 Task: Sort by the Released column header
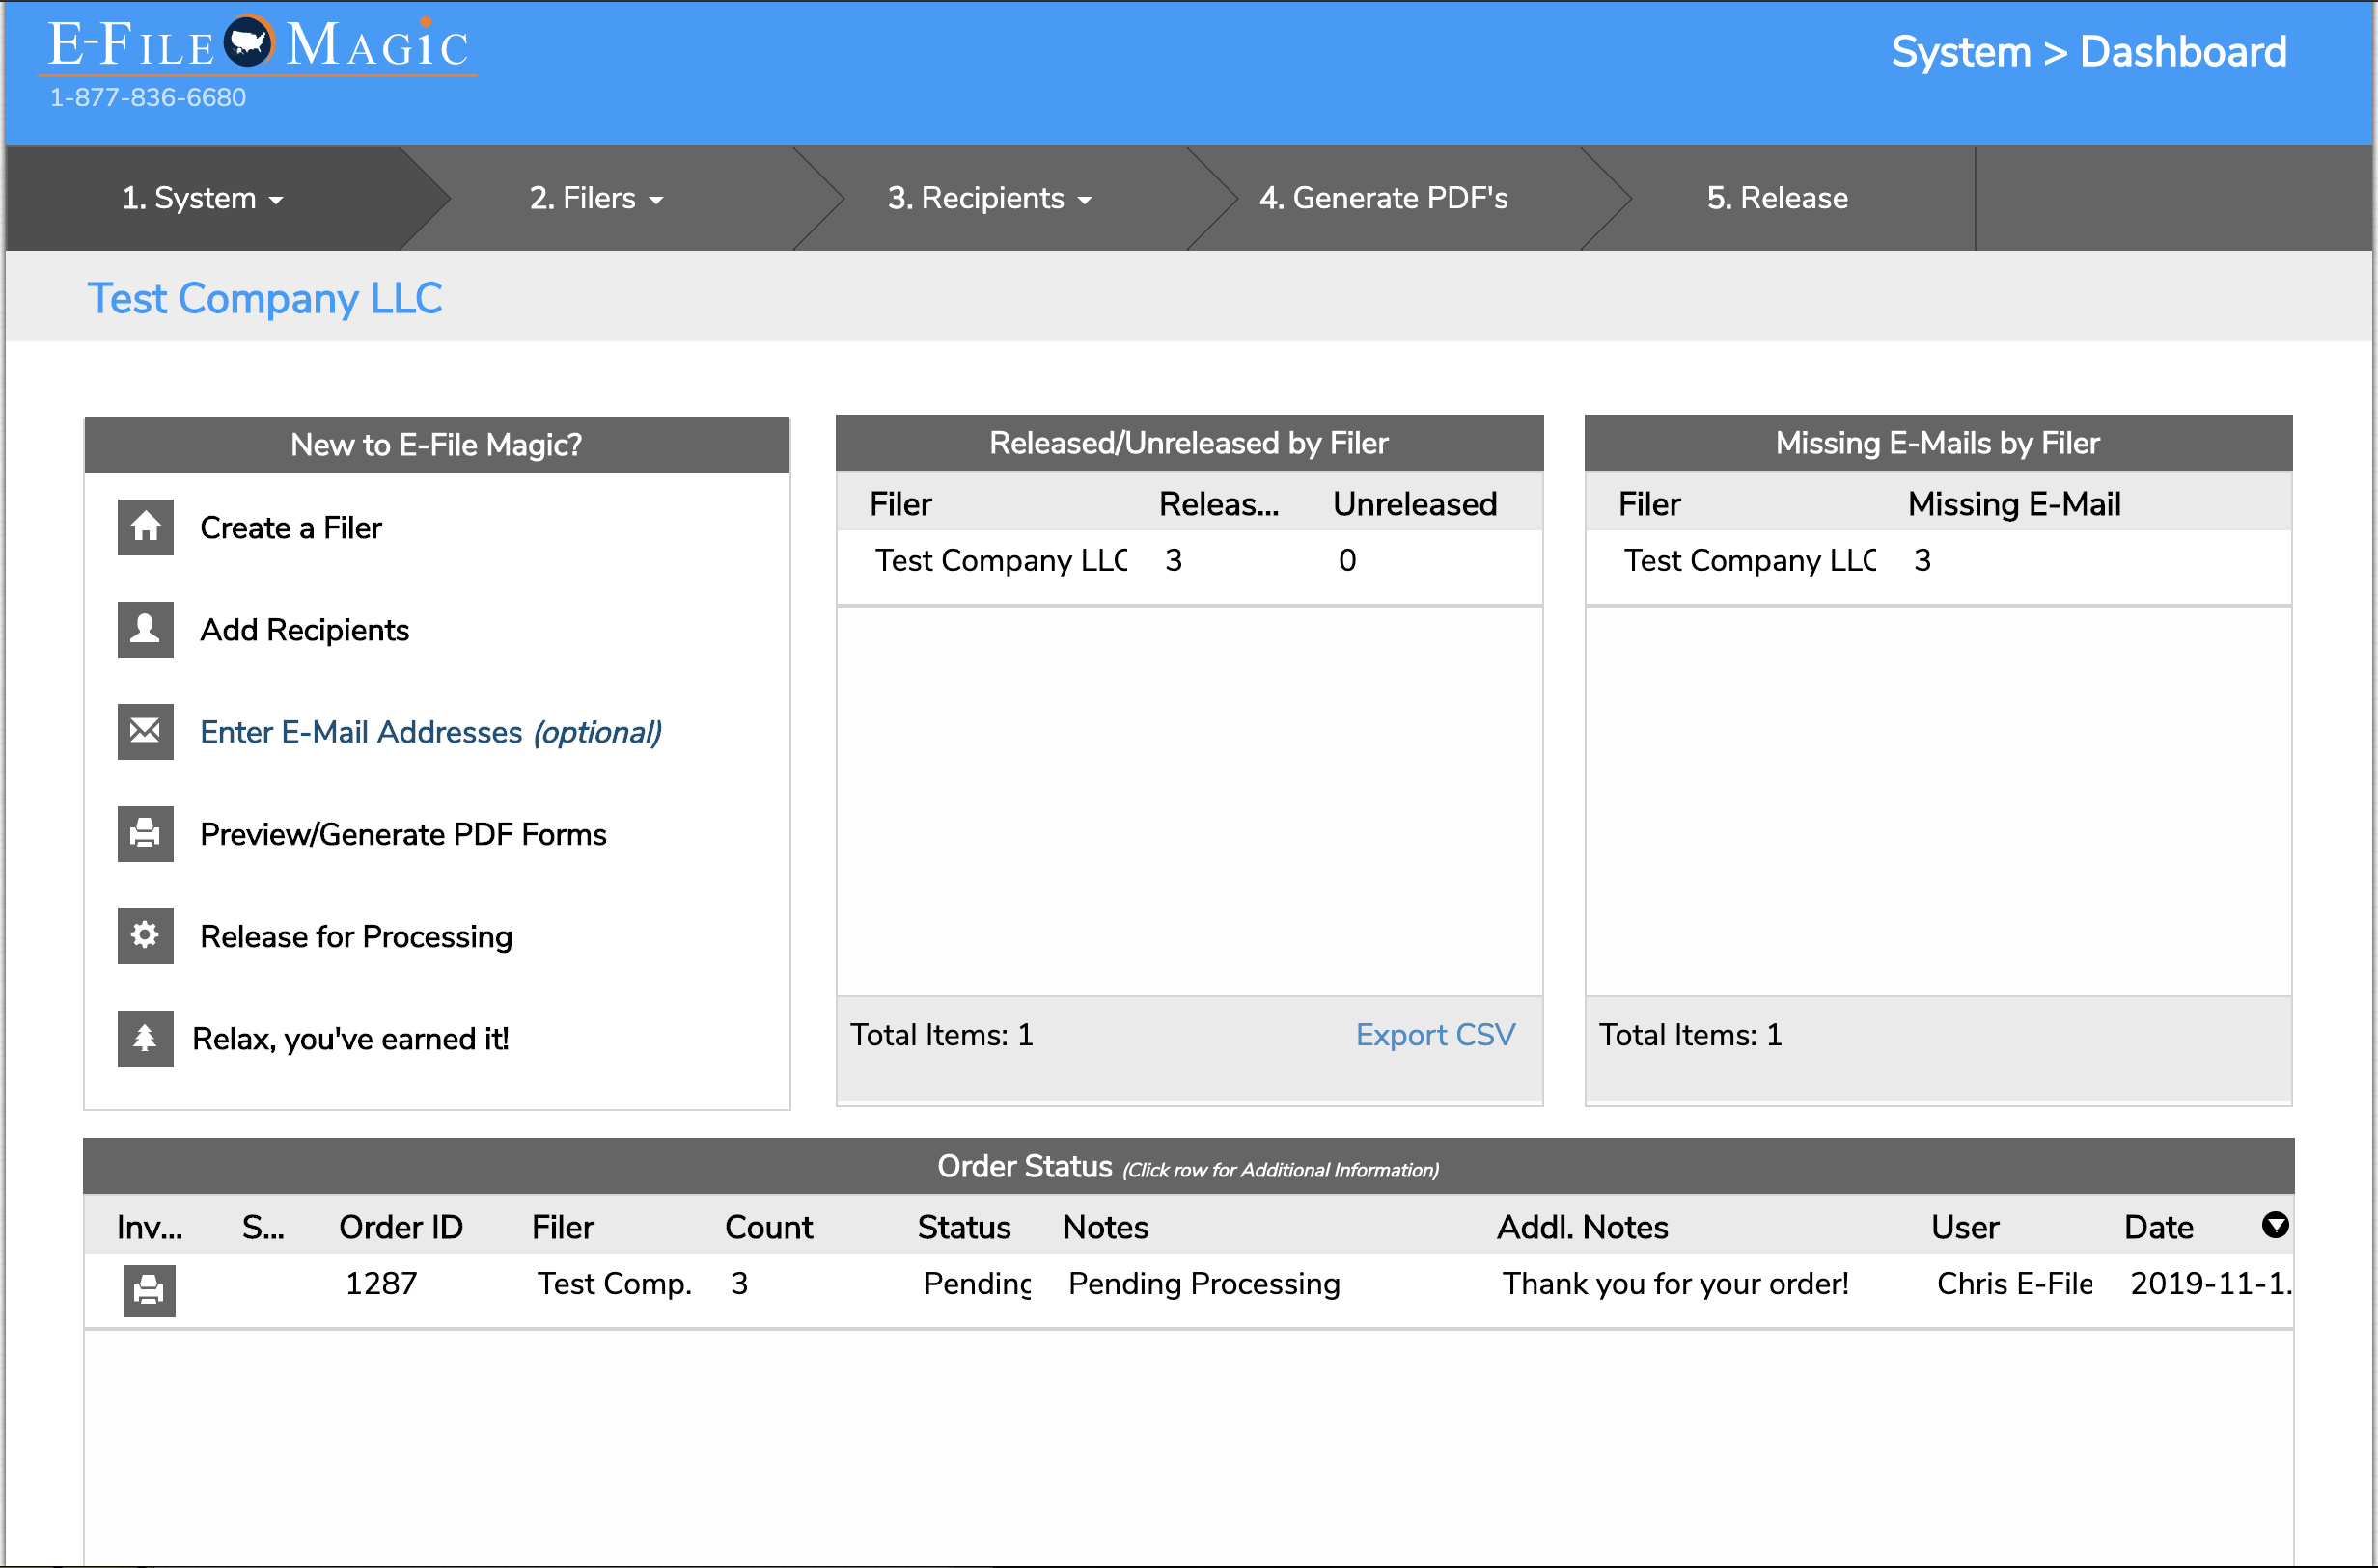tap(1219, 503)
